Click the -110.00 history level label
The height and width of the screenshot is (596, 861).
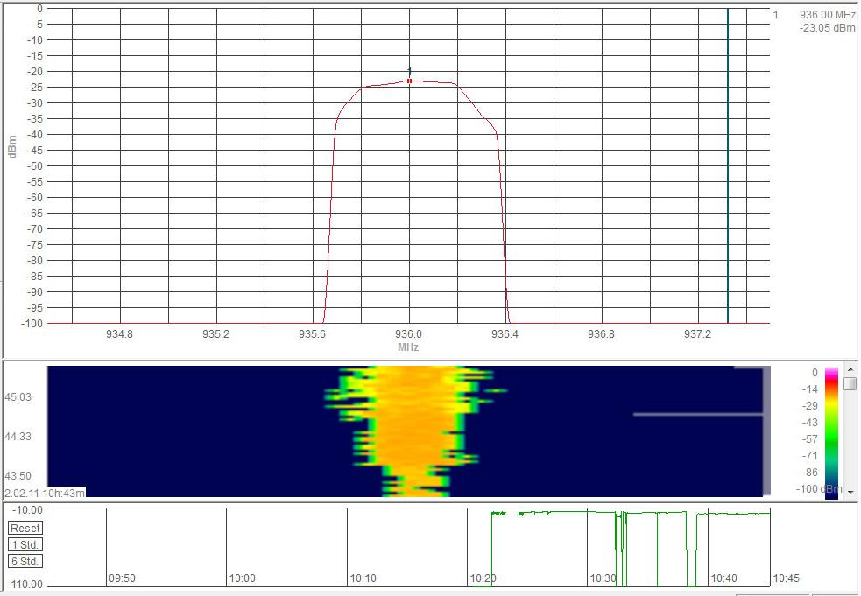pyautogui.click(x=25, y=584)
